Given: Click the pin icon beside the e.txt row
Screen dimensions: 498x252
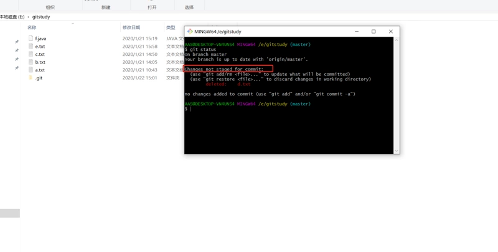Looking at the screenshot, I should pyautogui.click(x=17, y=50).
